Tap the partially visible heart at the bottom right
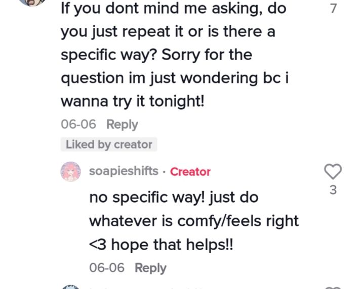The height and width of the screenshot is (289, 363). point(333,287)
